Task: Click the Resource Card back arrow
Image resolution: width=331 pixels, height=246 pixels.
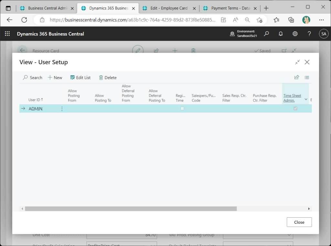Action: pyautogui.click(x=22, y=50)
